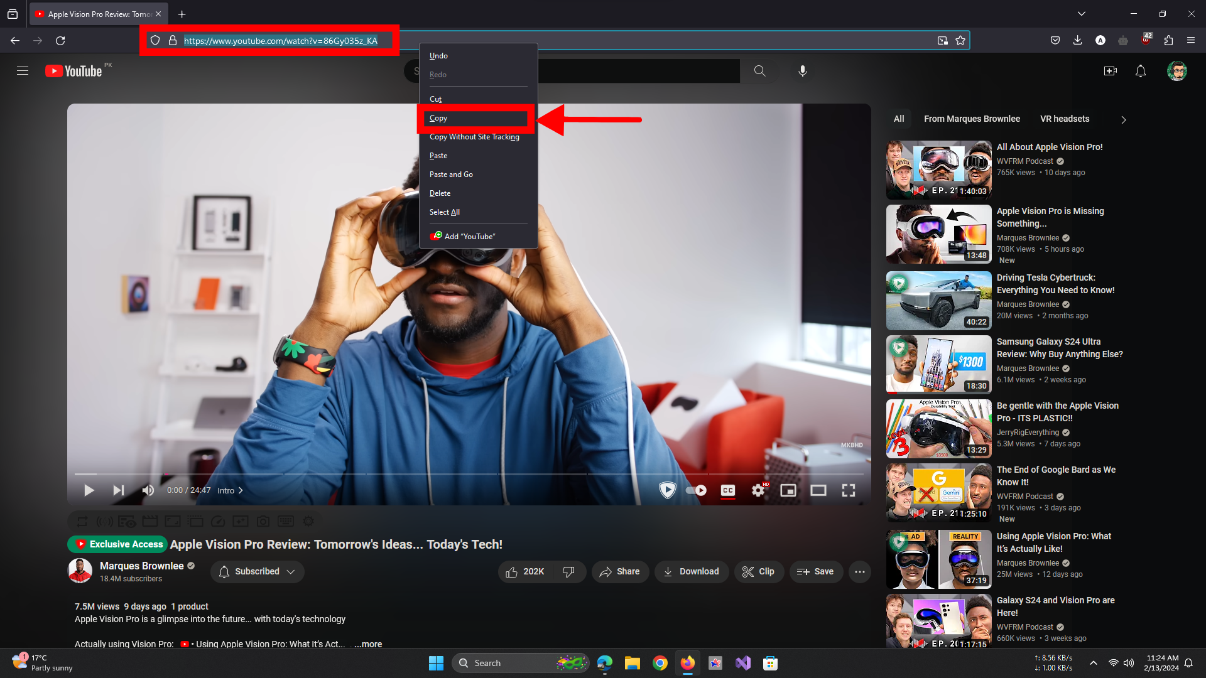1206x678 pixels.
Task: Click the YouTube microphone voice search icon
Action: (x=802, y=71)
